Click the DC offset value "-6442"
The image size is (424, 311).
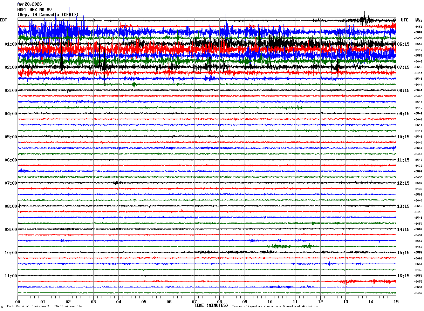tap(418, 108)
